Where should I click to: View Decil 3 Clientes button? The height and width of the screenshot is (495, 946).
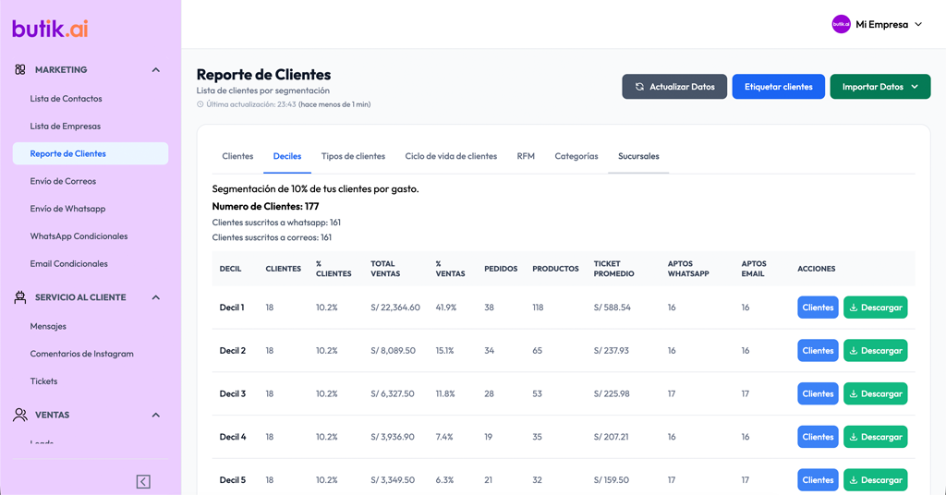(x=818, y=393)
